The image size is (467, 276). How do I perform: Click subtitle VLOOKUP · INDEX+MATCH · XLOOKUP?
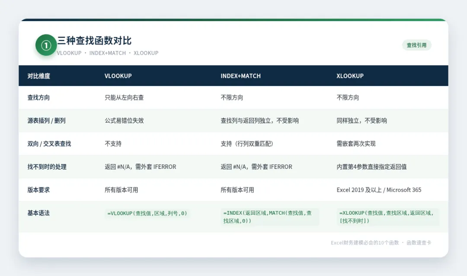(108, 53)
